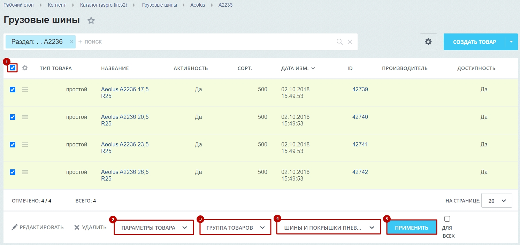The image size is (520, 245).
Task: Uncheck row with ID 42740
Action: tap(13, 117)
